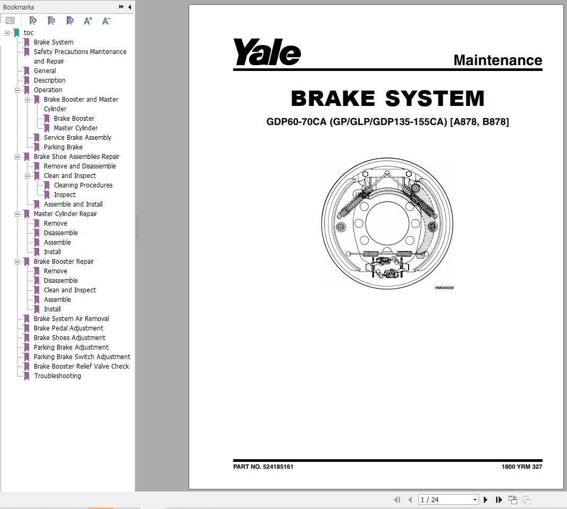Select the Brake Booster Repair bookmark
The height and width of the screenshot is (509, 567).
(64, 262)
